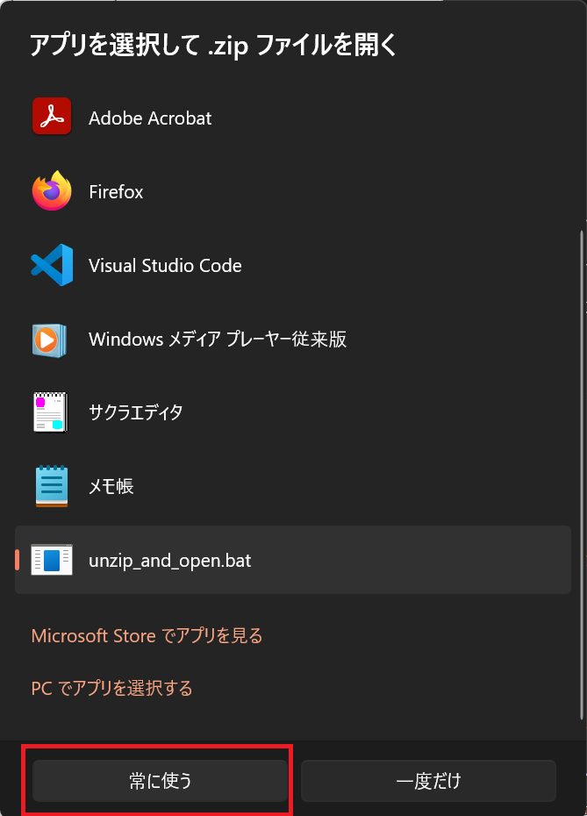Click the Windows Media Player legacy icon
587x816 pixels.
(x=49, y=340)
